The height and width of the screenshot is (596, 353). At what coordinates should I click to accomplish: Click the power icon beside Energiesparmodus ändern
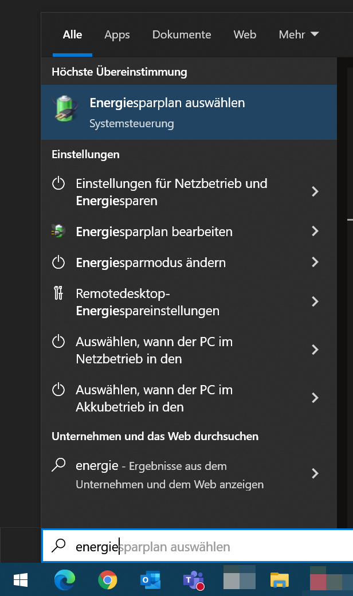[x=58, y=262]
